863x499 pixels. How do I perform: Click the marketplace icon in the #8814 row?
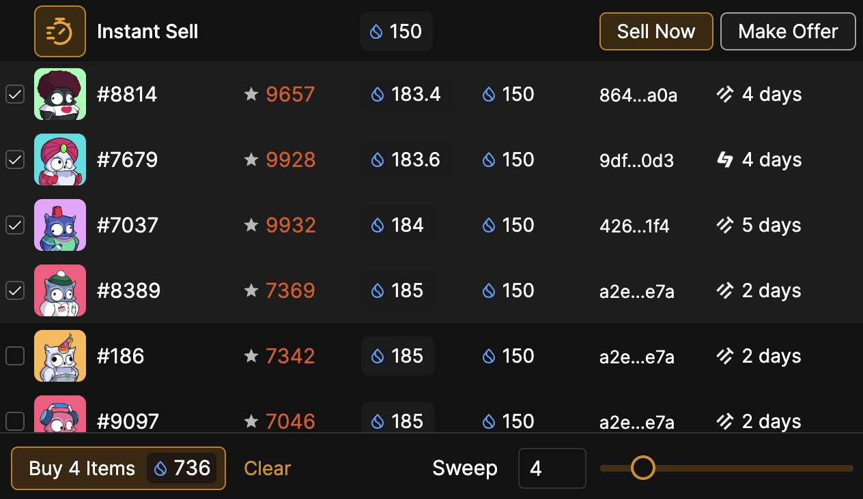pyautogui.click(x=724, y=95)
